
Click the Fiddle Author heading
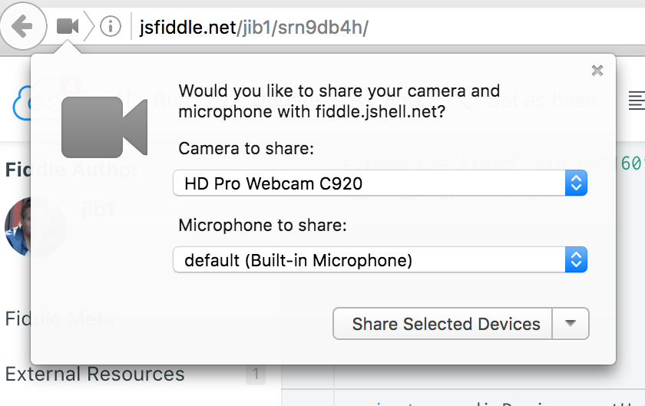pos(18,170)
